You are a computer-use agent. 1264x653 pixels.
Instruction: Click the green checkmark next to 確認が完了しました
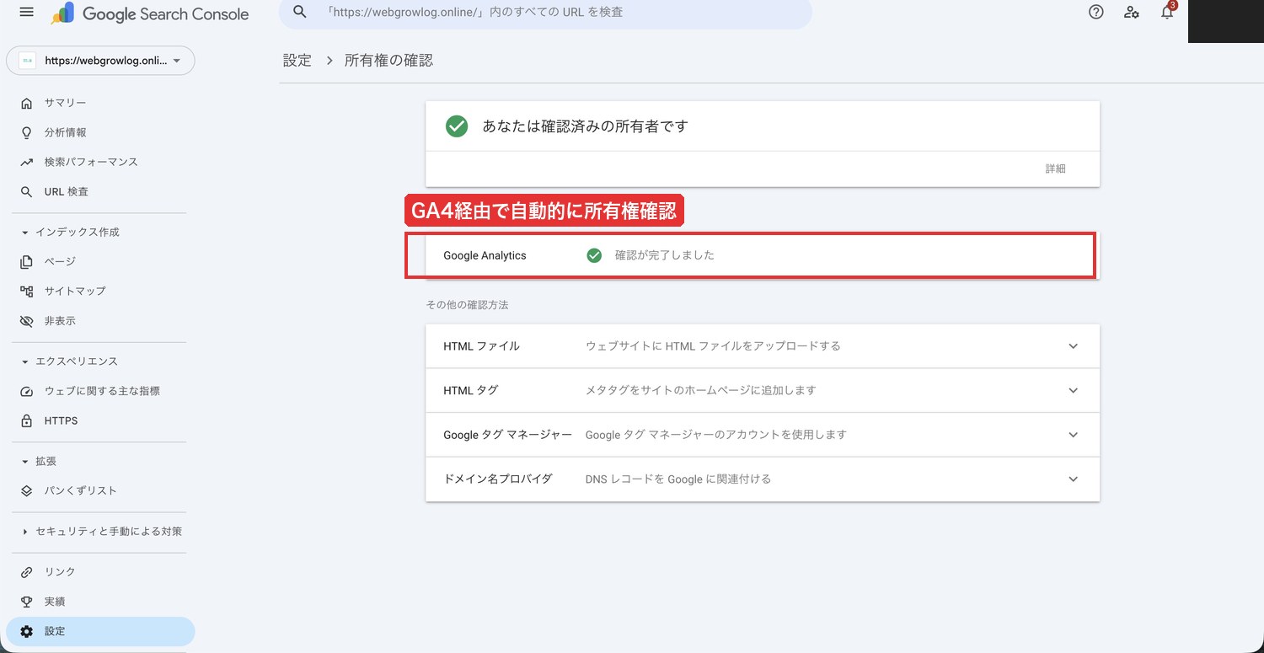[594, 255]
